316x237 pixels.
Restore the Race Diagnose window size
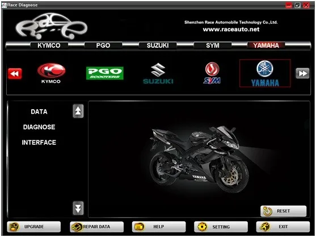(x=297, y=5)
